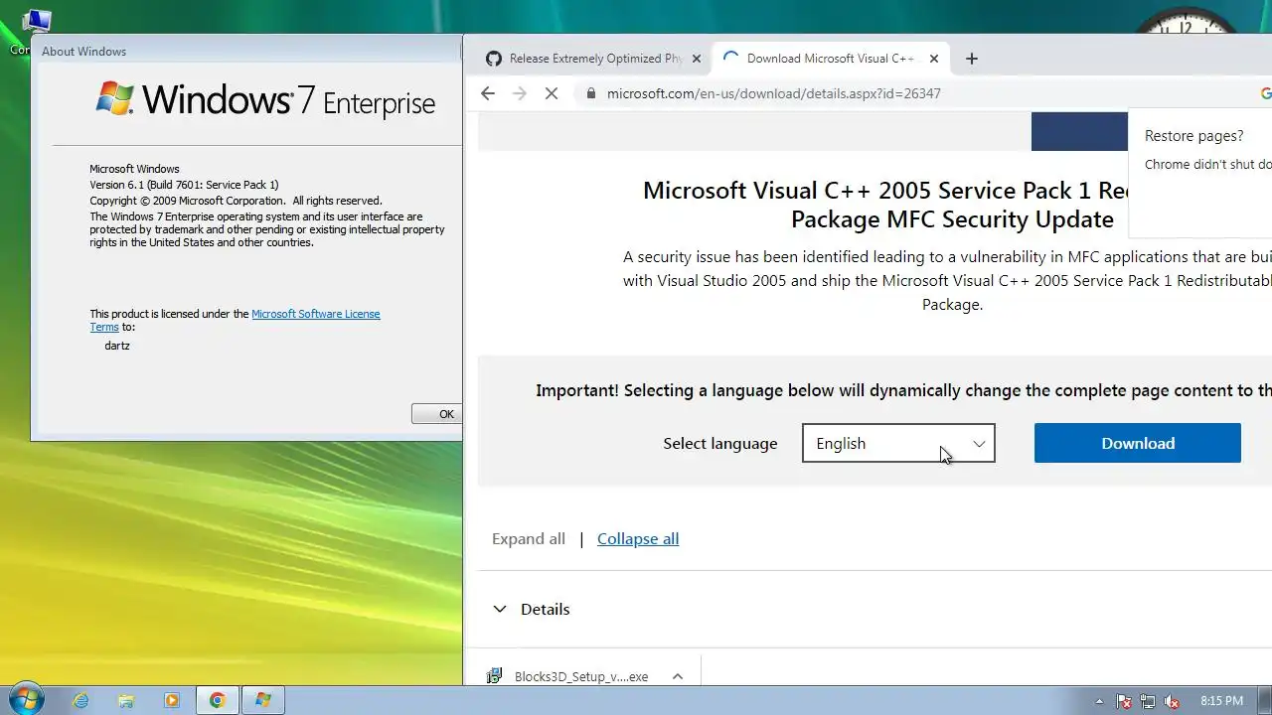This screenshot has width=1272, height=715.
Task: Select the About Windows taskbar button
Action: click(x=263, y=700)
